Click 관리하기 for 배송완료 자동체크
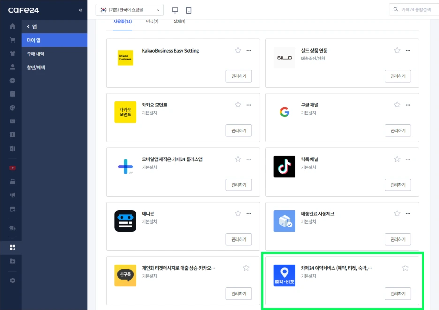Viewport: 439px width, 310px height. pos(398,239)
